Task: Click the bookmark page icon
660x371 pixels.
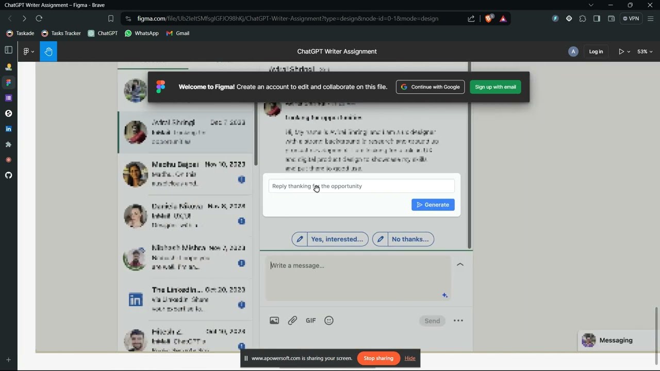Action: pos(110,19)
